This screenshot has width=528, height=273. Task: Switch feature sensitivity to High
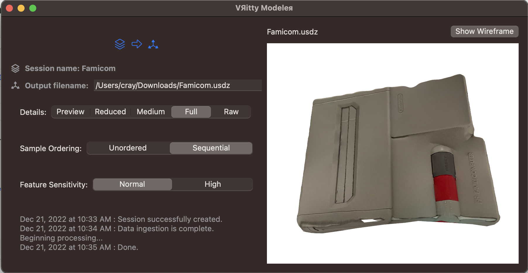(x=212, y=184)
